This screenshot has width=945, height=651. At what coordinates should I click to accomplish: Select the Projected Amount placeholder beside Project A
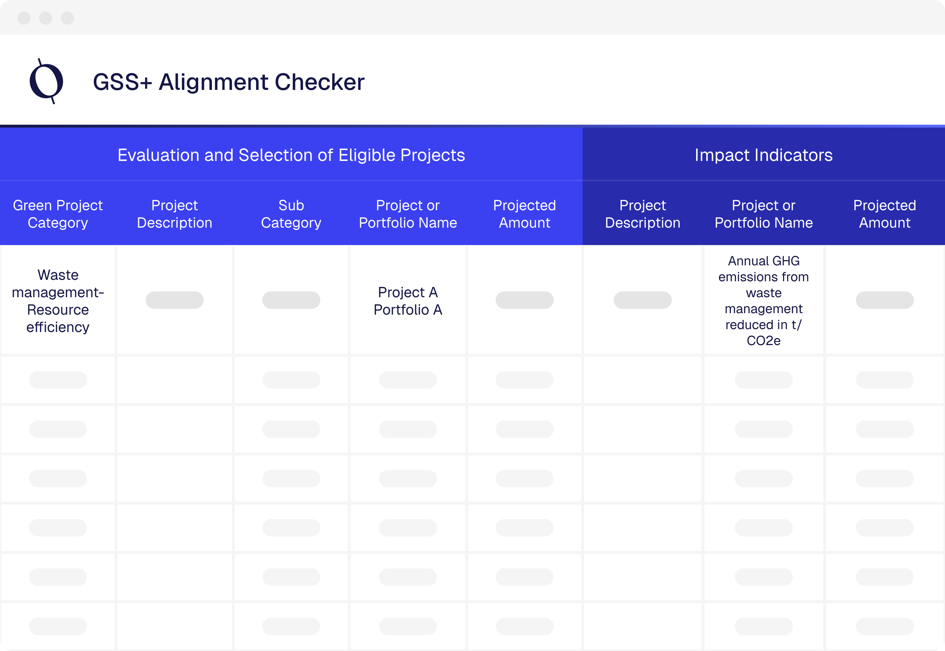point(524,300)
